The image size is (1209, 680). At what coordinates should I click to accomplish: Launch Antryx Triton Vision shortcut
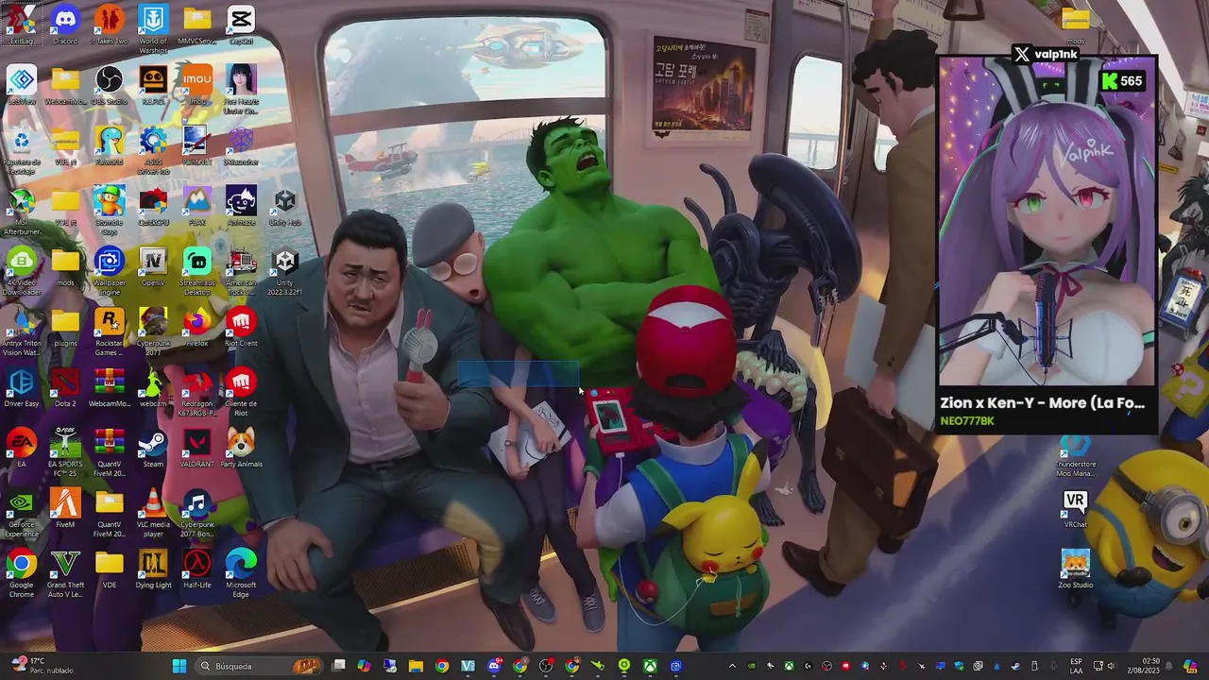[x=21, y=332]
